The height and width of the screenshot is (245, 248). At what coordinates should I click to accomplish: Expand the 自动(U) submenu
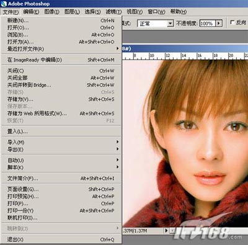tap(61, 160)
